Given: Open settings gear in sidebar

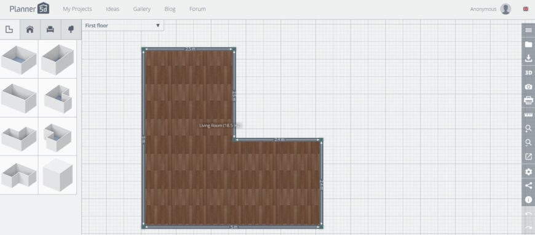Looking at the screenshot, I should pos(528,172).
